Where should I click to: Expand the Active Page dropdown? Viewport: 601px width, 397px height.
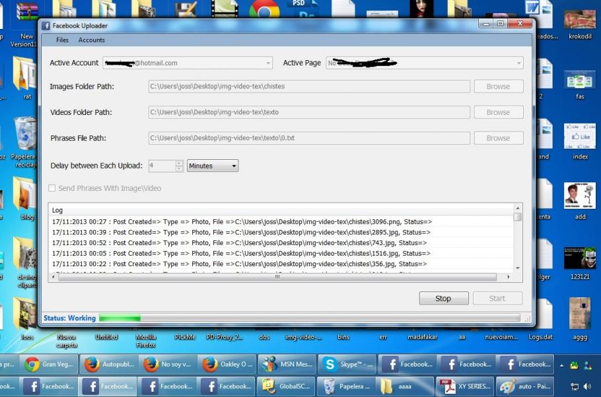coord(518,63)
